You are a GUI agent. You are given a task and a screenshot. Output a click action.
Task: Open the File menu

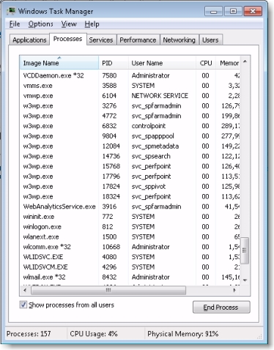point(15,24)
